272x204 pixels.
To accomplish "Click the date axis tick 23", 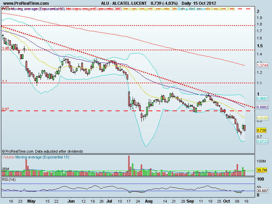I will [20, 201].
